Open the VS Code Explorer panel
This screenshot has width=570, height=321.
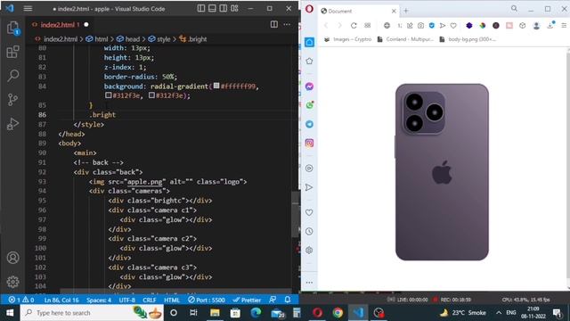coord(12,28)
